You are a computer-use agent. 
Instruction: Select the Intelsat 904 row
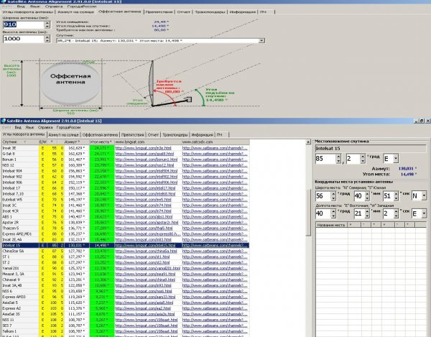point(125,171)
